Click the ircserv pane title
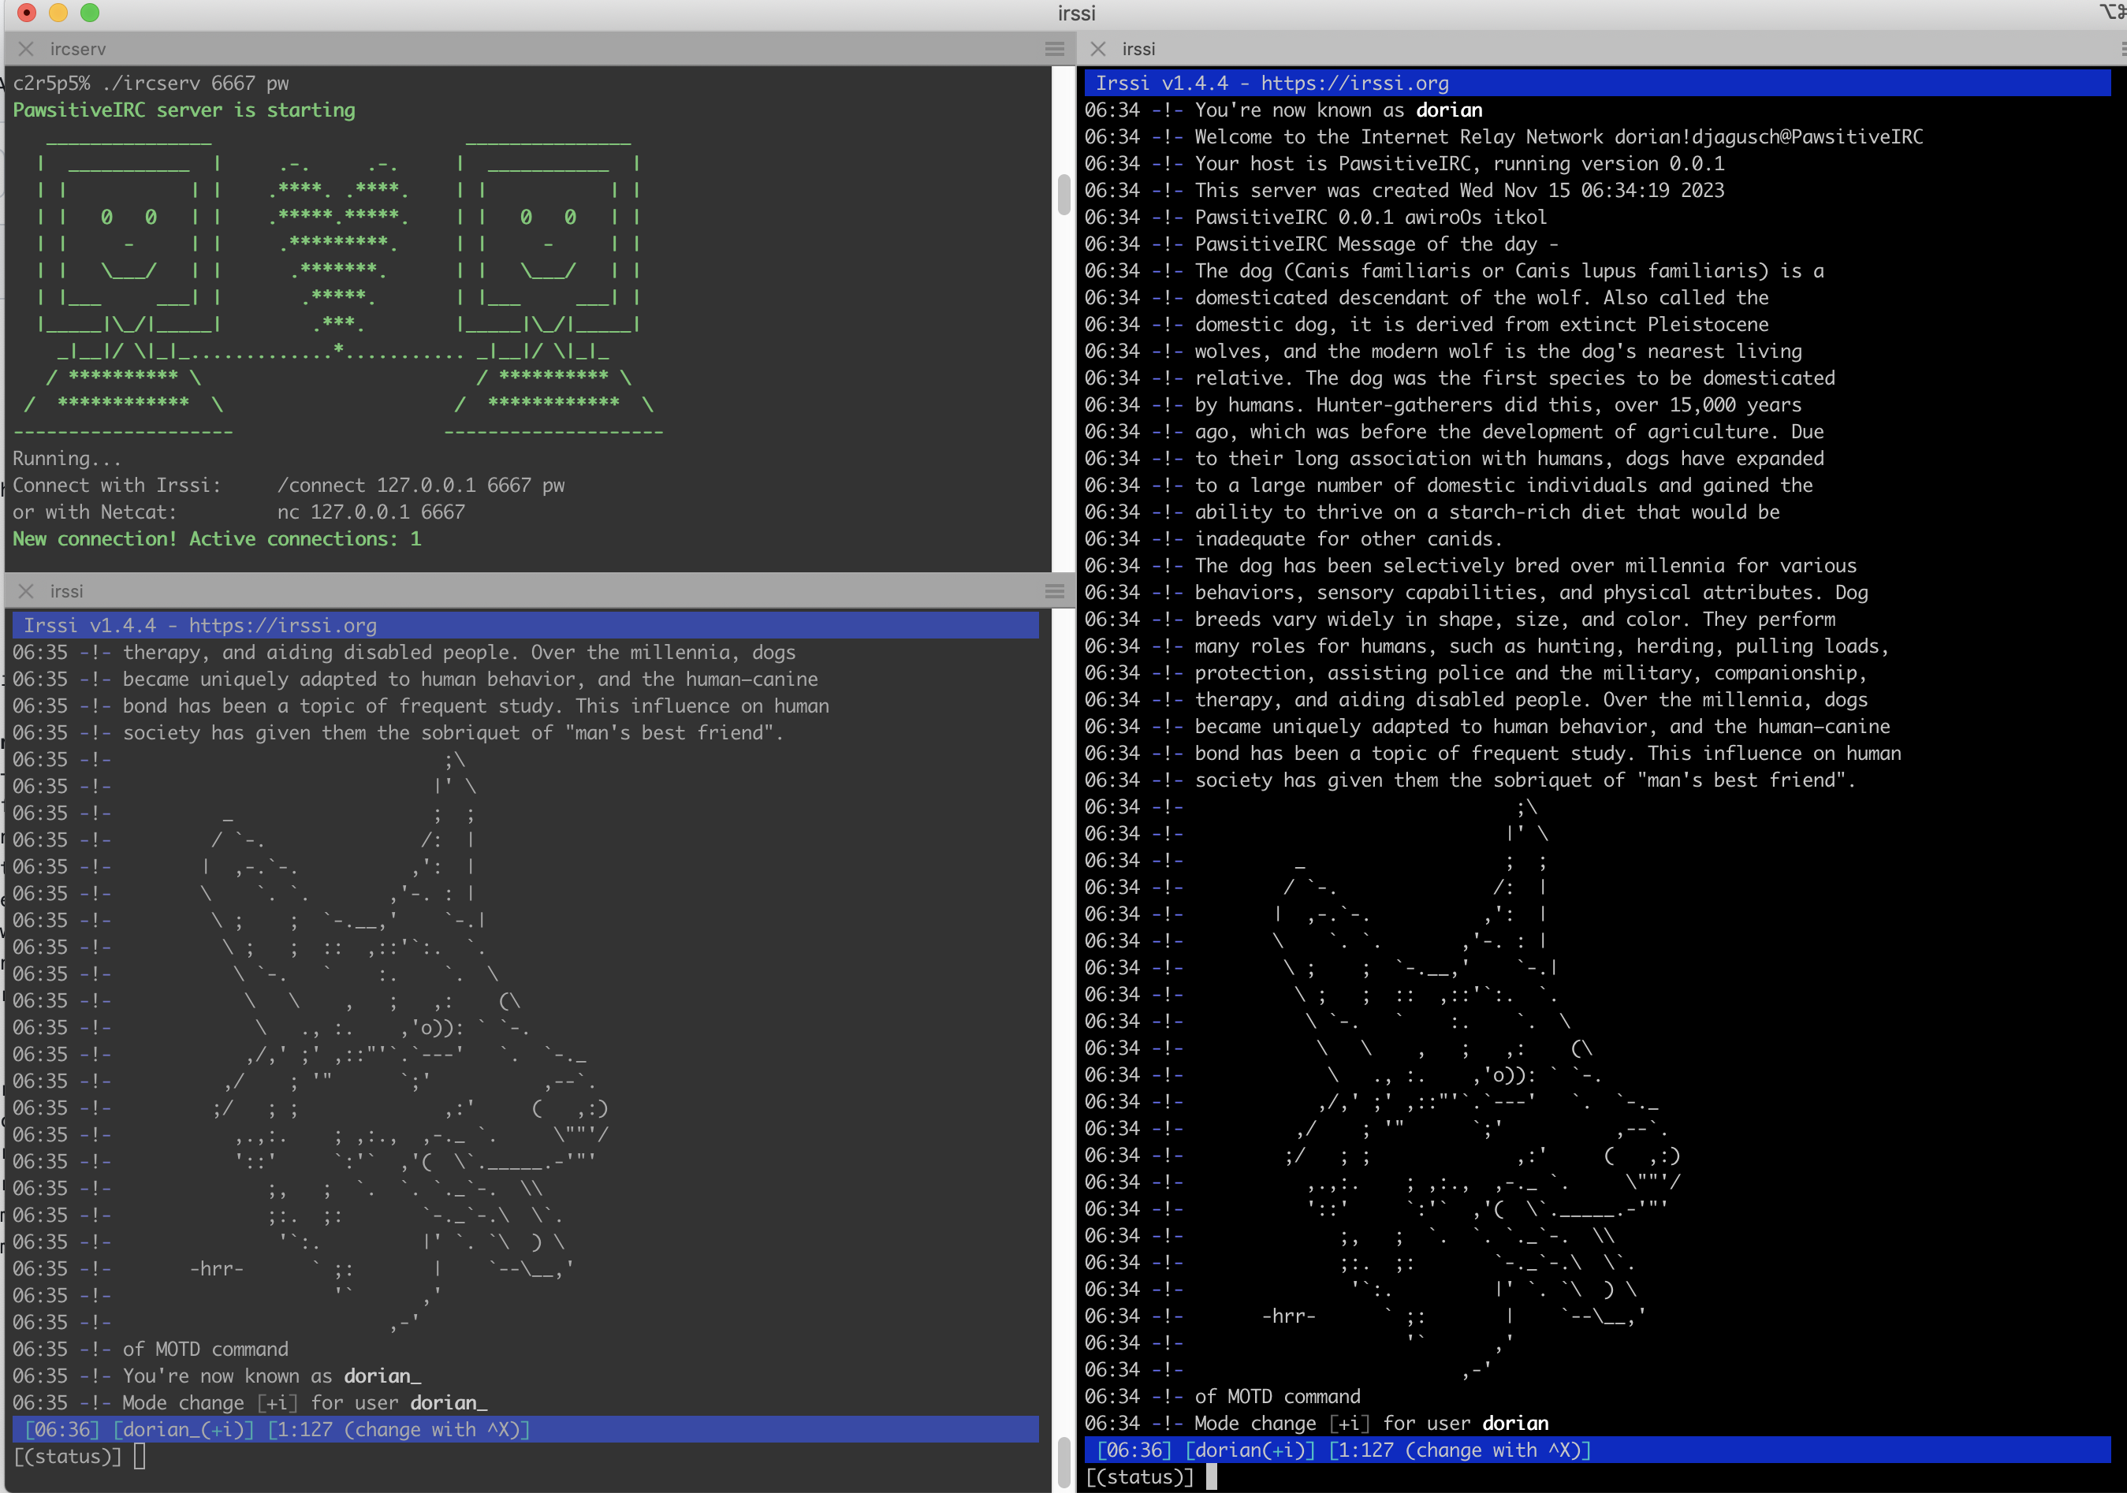2127x1493 pixels. [x=78, y=49]
